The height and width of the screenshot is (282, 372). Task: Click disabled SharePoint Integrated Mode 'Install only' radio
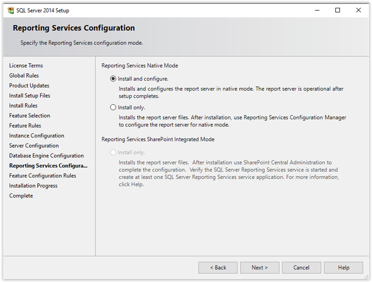(113, 152)
